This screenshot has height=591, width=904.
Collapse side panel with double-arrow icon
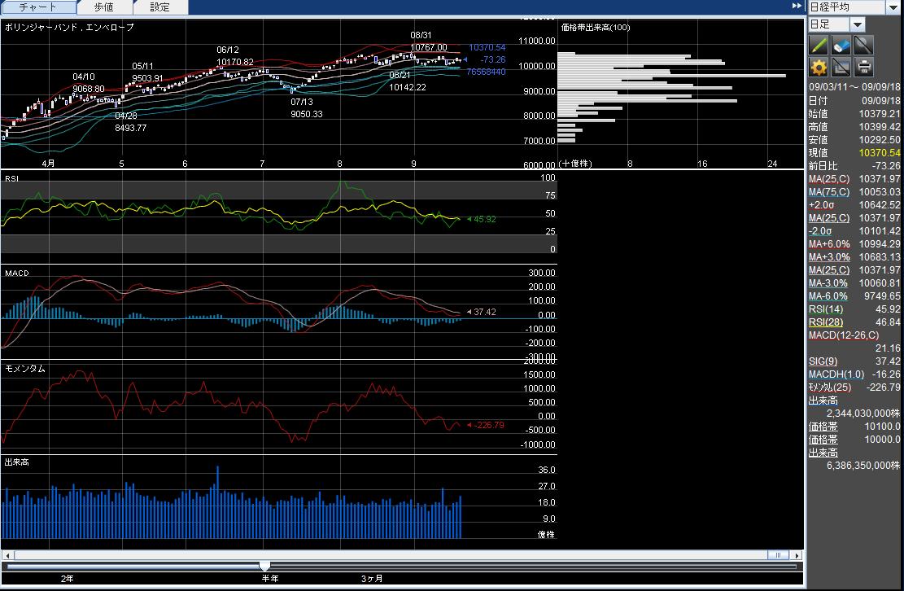(x=797, y=7)
